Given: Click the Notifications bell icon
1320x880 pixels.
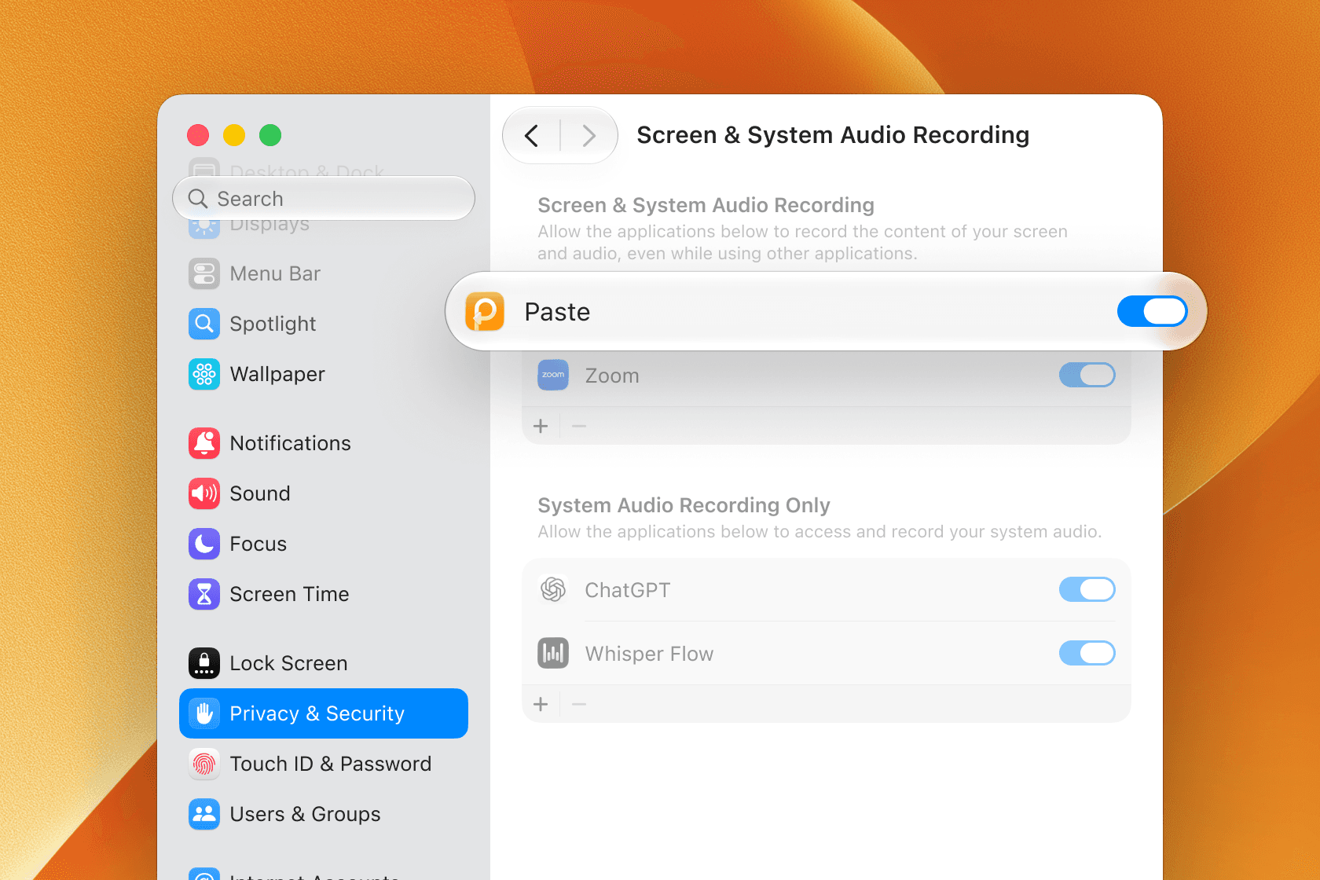Looking at the screenshot, I should [204, 443].
